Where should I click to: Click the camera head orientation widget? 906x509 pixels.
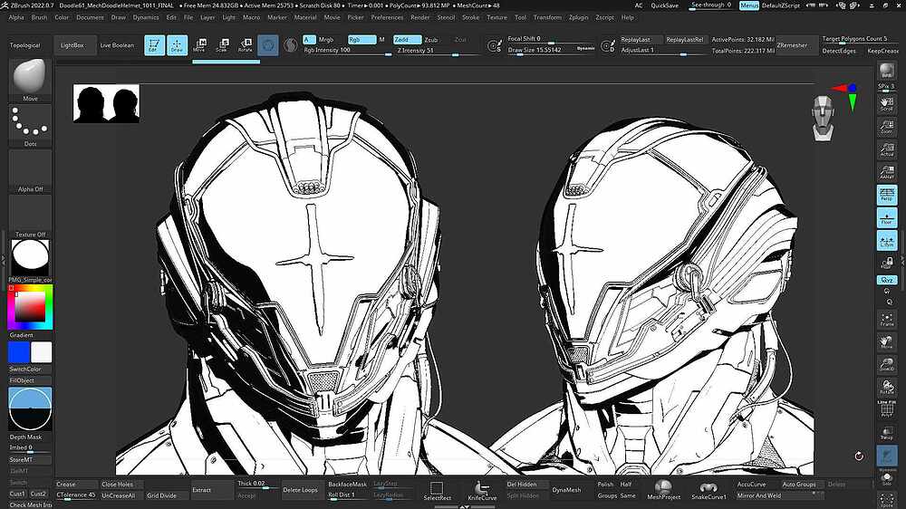pos(823,119)
